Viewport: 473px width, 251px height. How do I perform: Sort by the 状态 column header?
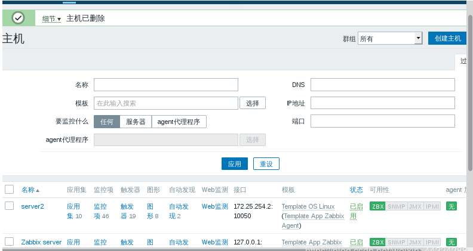pos(356,190)
